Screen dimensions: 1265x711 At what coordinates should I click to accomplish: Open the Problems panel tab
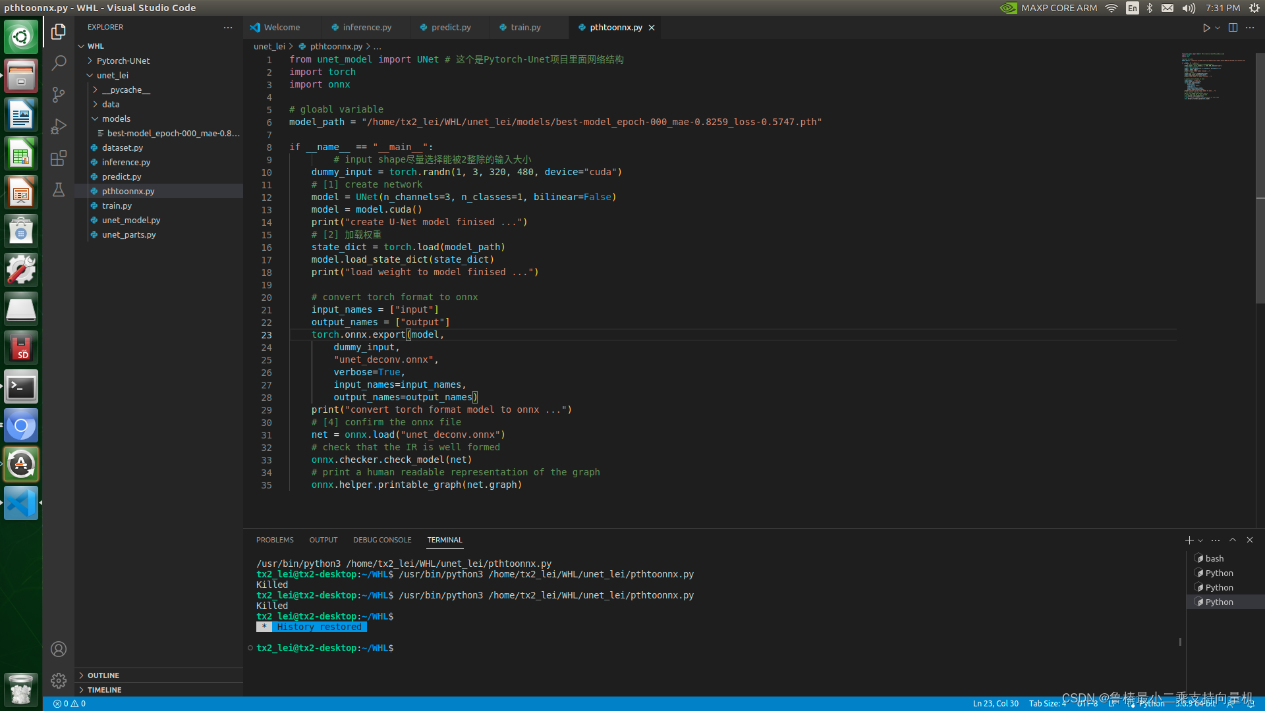pos(275,540)
